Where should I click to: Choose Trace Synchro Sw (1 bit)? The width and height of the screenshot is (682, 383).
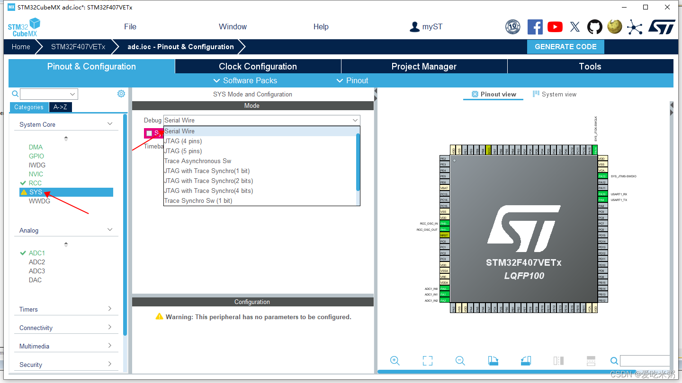pyautogui.click(x=260, y=200)
